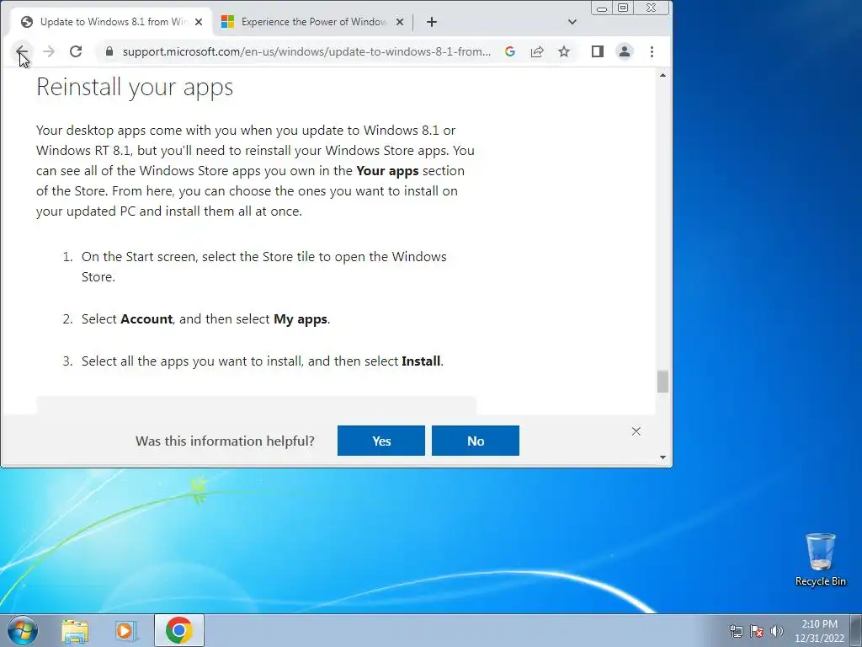View site information lock icon
This screenshot has width=862, height=647.
(x=109, y=51)
